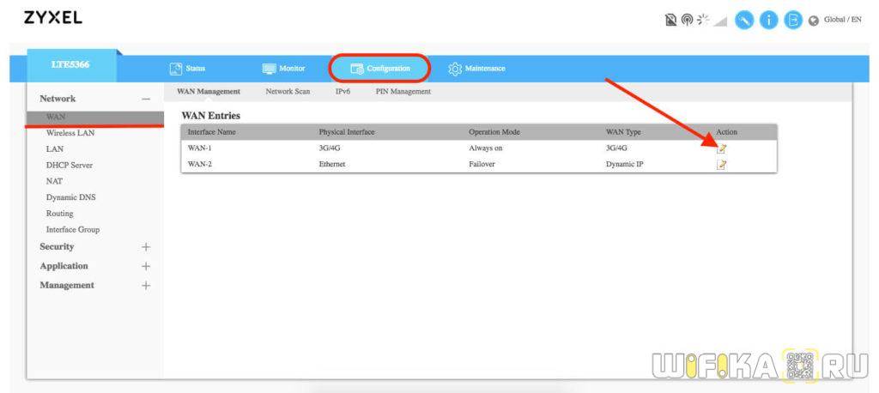This screenshot has height=393, width=879.
Task: Open the IPv6 sub-tab
Action: pos(343,91)
